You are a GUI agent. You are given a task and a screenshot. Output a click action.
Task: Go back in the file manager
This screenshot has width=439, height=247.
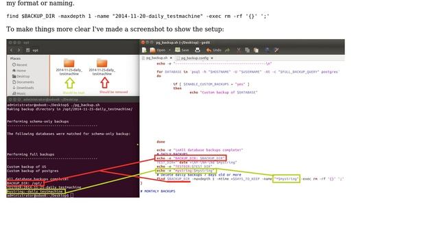12,50
